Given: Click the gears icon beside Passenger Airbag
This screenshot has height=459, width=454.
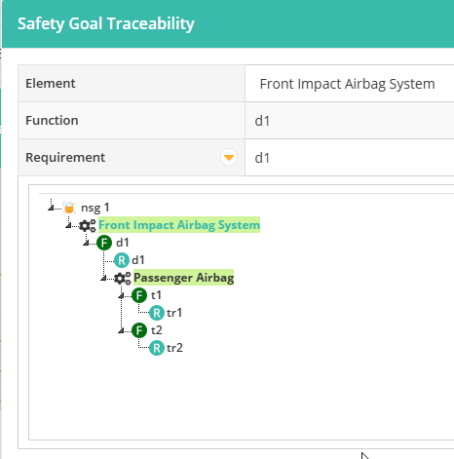Looking at the screenshot, I should tap(123, 278).
